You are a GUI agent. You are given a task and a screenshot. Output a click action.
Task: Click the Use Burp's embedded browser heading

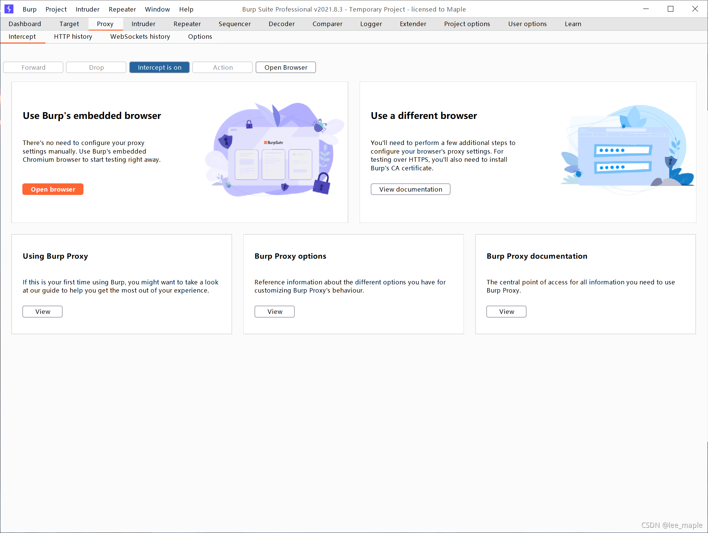92,116
